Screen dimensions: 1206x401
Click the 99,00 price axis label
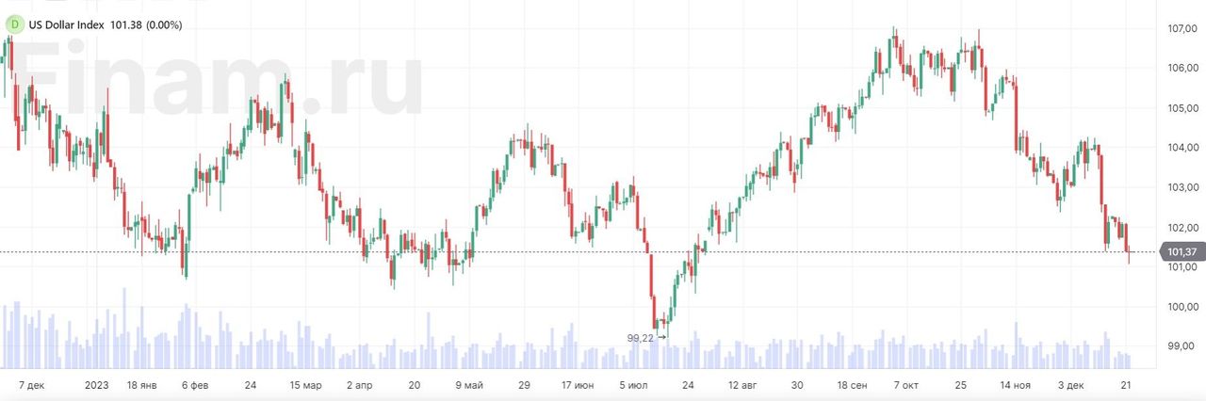click(x=1182, y=346)
